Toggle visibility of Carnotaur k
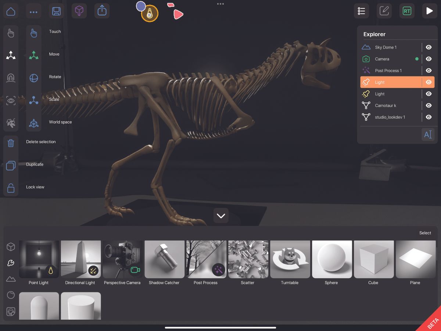This screenshot has width=441, height=331. 429,106
